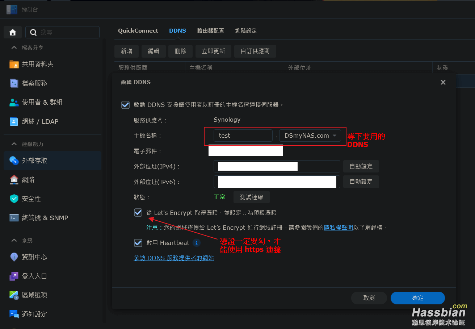Open the 共用資料夾 shared folder icon

tap(14, 64)
